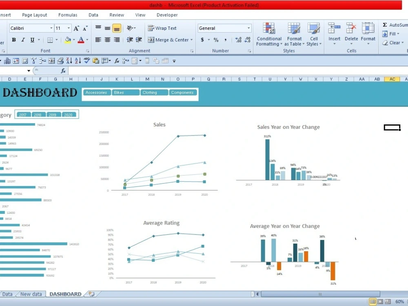Open the Page Layout ribbon tab
The height and width of the screenshot is (306, 408).
click(x=35, y=15)
